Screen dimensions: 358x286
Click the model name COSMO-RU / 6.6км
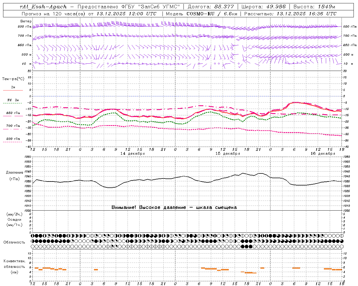coord(212,14)
